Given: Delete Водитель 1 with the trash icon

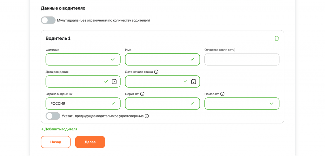Looking at the screenshot, I should (x=276, y=38).
